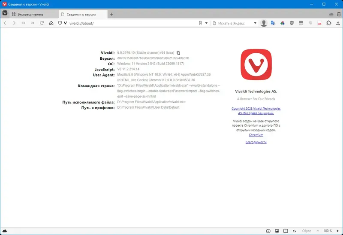Click the --save-page-as-mhtml command line text
This screenshot has width=343, height=235.
click(140, 97)
